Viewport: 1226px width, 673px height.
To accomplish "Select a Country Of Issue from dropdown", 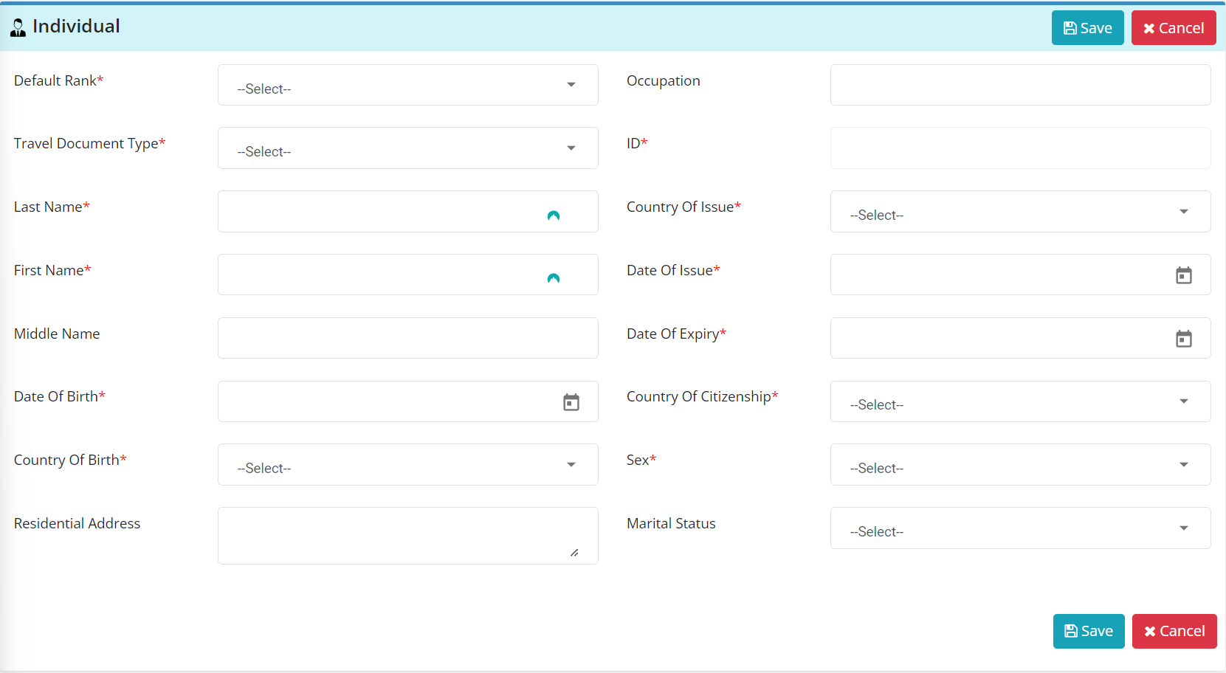I will point(1019,212).
